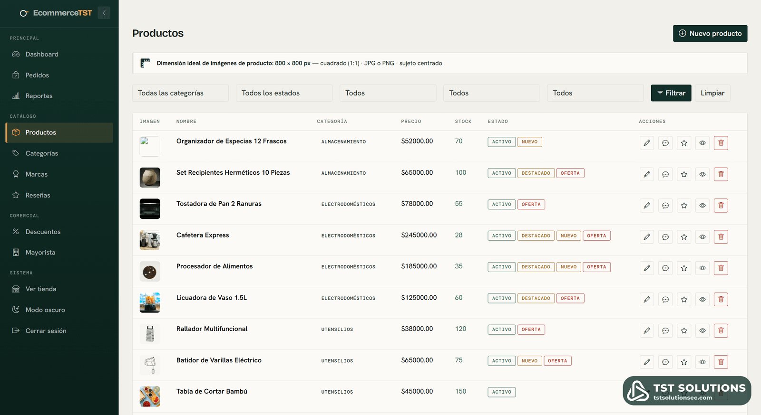Delete the Organizador de Especias product

click(721, 143)
